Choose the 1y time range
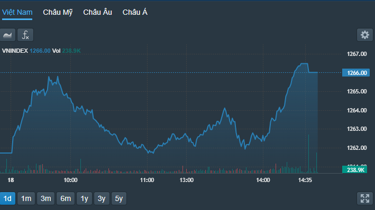This screenshot has width=375, height=210. tap(84, 198)
